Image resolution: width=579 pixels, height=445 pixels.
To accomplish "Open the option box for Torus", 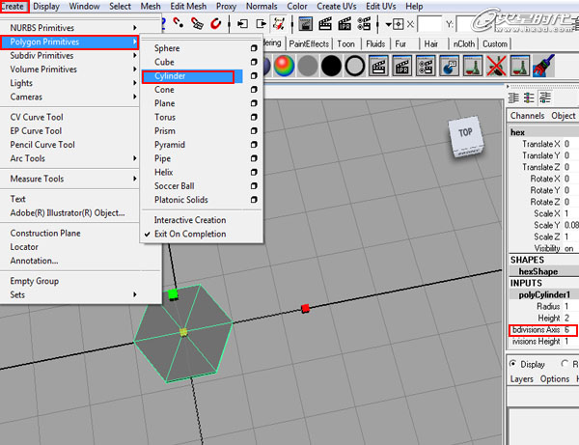I will pyautogui.click(x=254, y=117).
